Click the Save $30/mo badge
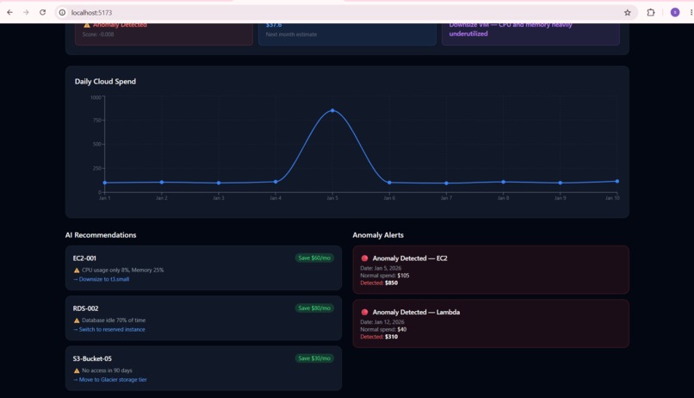 coord(314,358)
